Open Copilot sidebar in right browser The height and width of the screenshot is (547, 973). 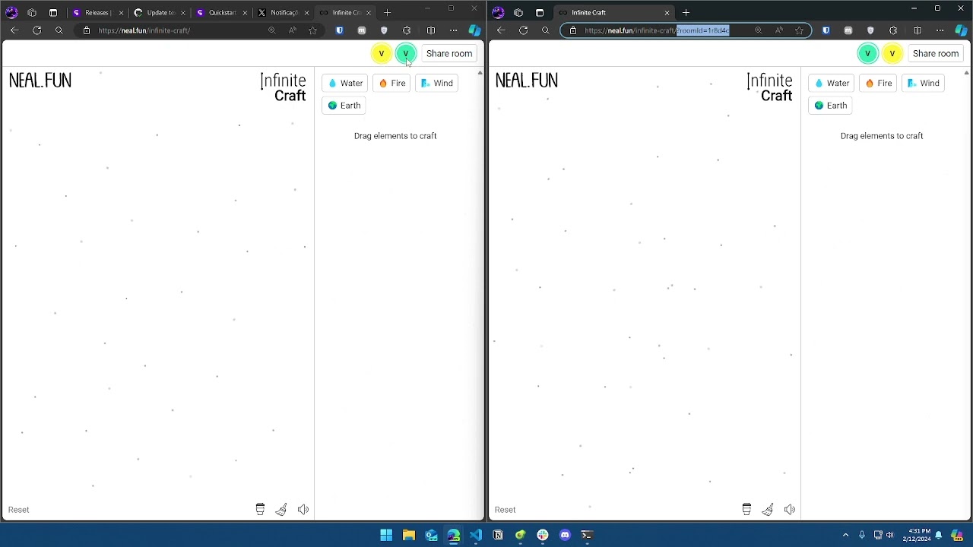pyautogui.click(x=962, y=30)
